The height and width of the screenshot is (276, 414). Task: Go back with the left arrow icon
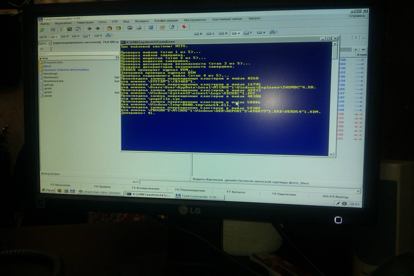point(89,28)
